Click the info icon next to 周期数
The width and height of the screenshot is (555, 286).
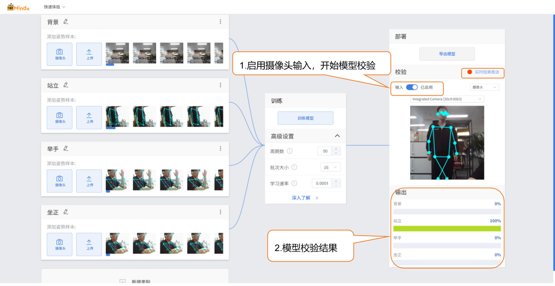point(290,151)
